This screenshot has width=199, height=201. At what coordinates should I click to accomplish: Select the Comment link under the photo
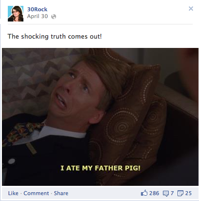(36, 193)
